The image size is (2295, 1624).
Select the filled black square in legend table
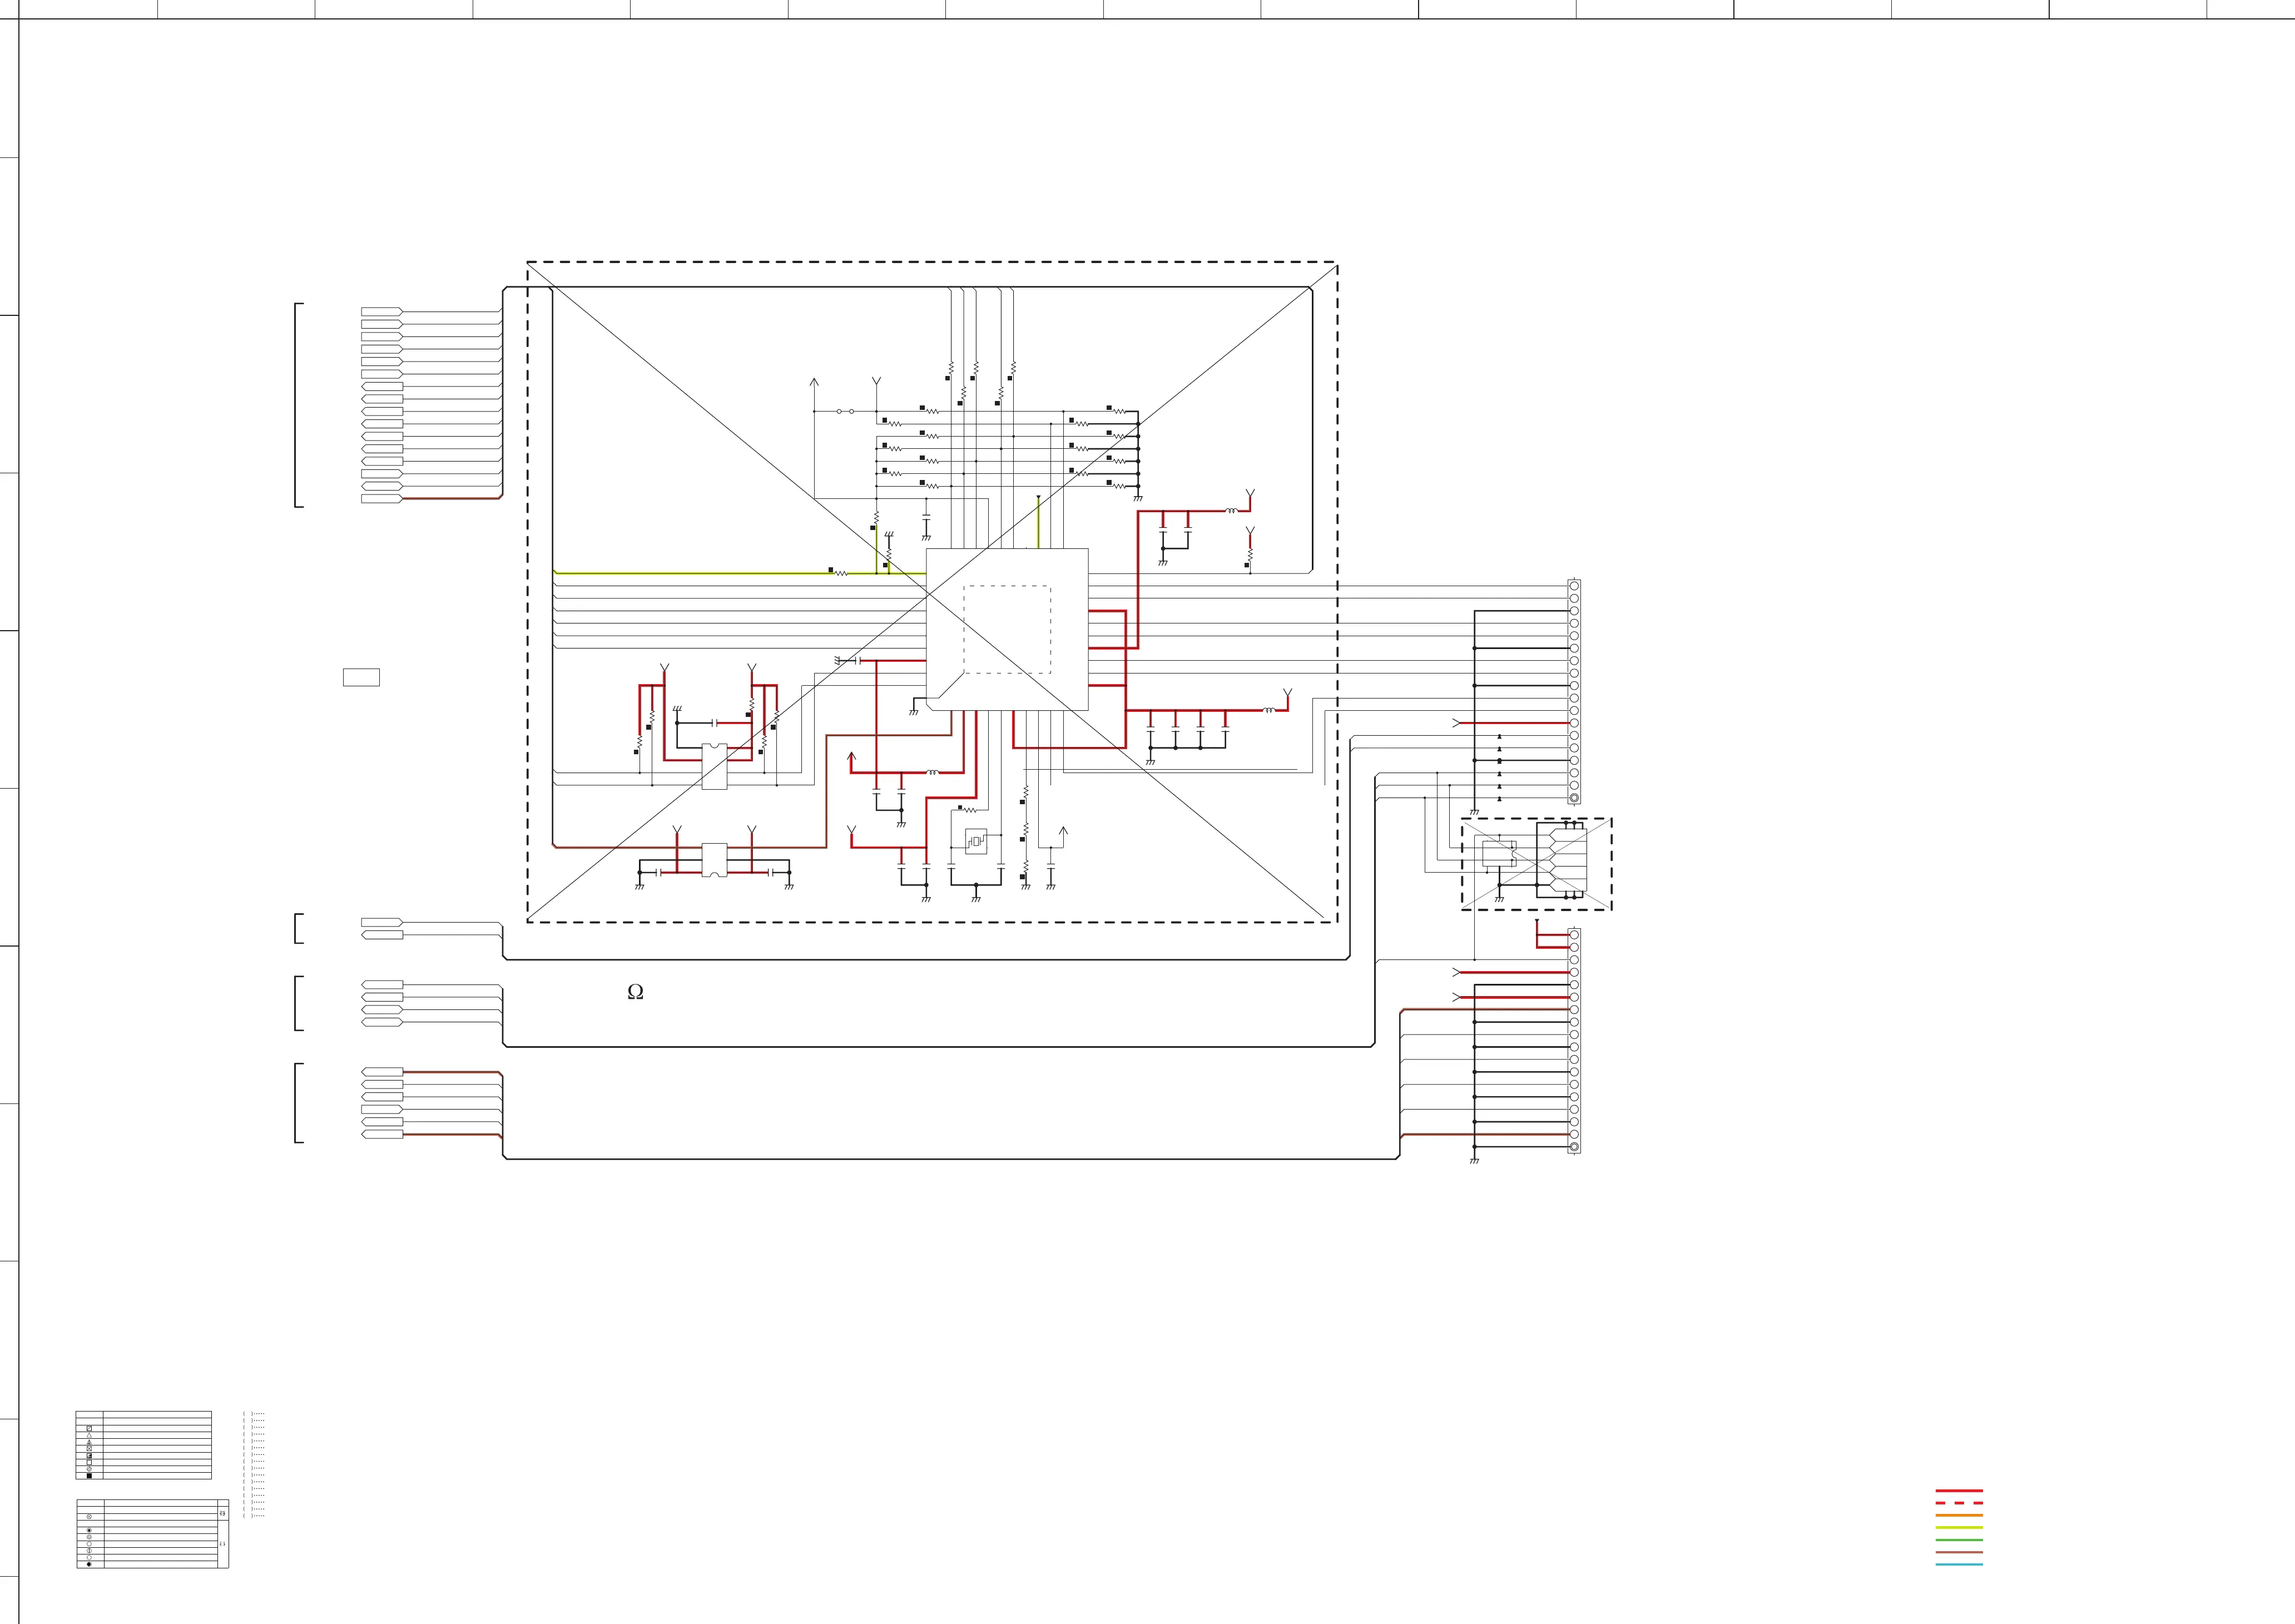click(90, 1476)
